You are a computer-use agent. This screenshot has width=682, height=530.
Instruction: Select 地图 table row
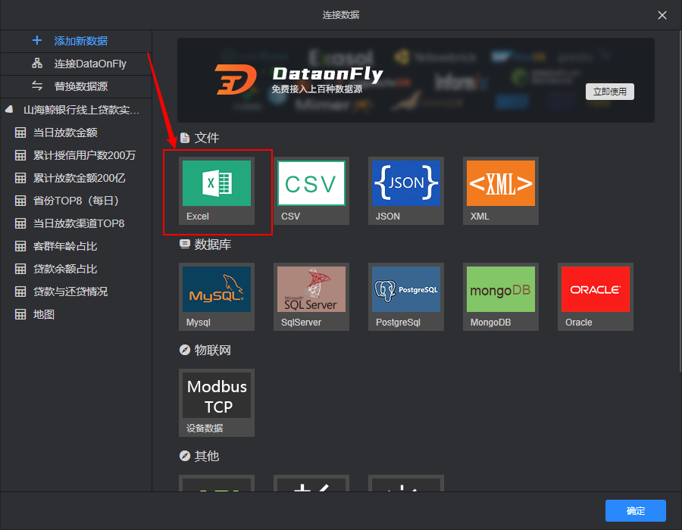point(76,314)
